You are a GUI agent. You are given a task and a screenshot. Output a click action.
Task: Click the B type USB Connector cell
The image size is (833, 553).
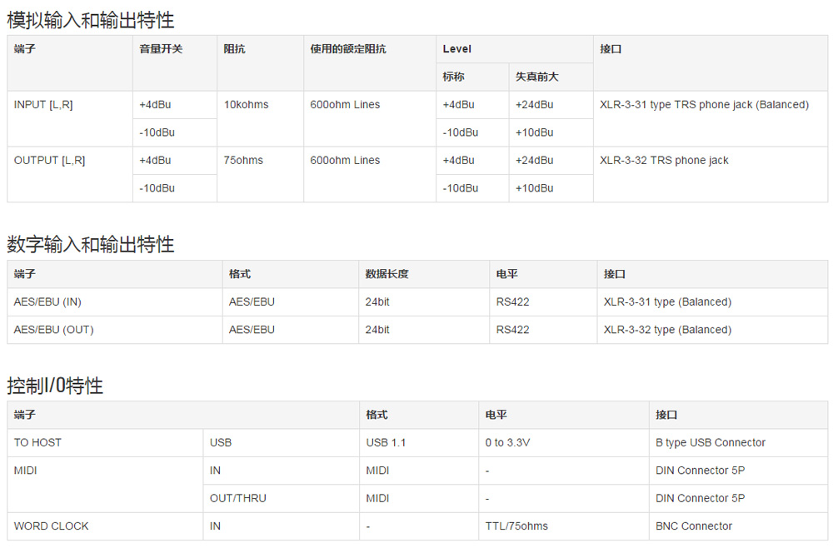[x=710, y=443]
